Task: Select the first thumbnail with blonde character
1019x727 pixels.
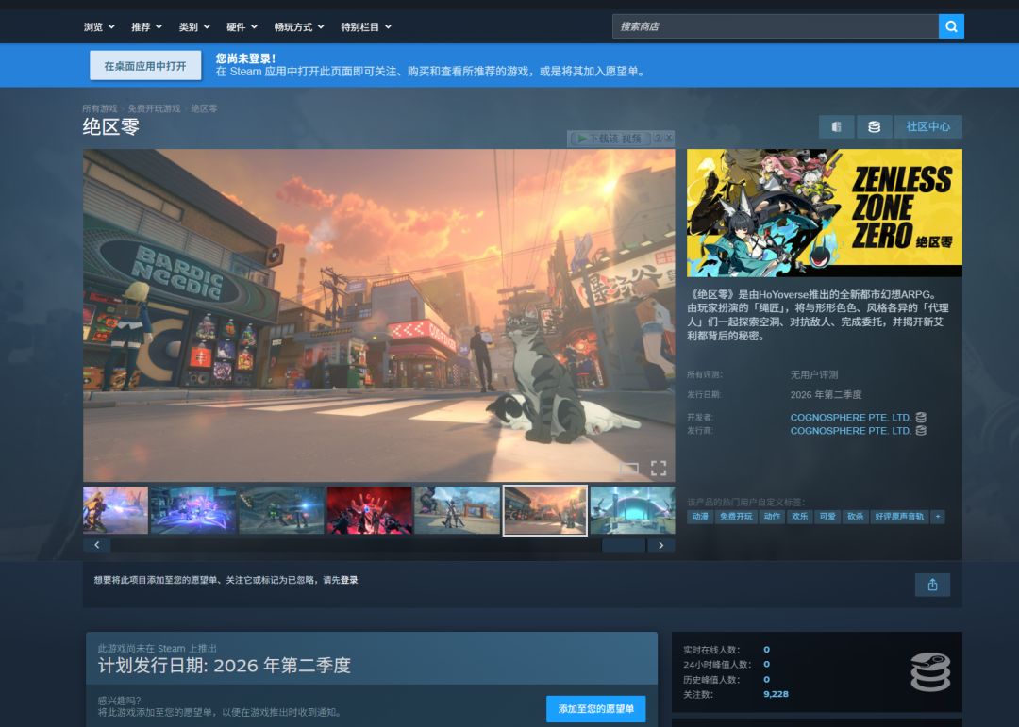Action: pyautogui.click(x=116, y=510)
